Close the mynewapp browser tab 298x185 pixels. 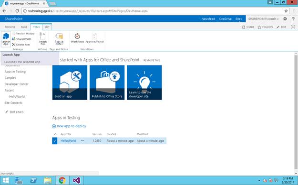coord(44,3)
